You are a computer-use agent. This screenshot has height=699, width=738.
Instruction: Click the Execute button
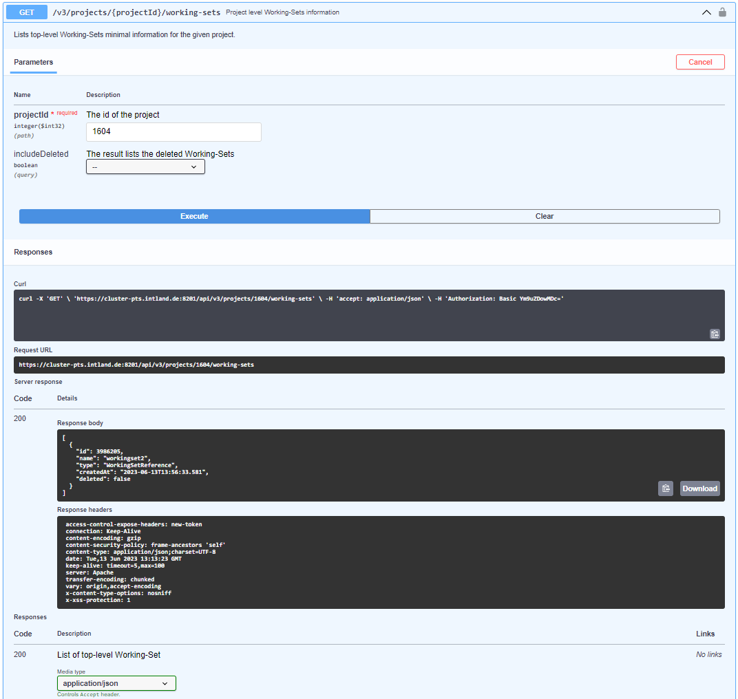194,217
